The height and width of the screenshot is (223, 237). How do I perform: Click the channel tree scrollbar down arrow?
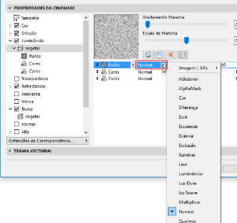[x=86, y=132]
